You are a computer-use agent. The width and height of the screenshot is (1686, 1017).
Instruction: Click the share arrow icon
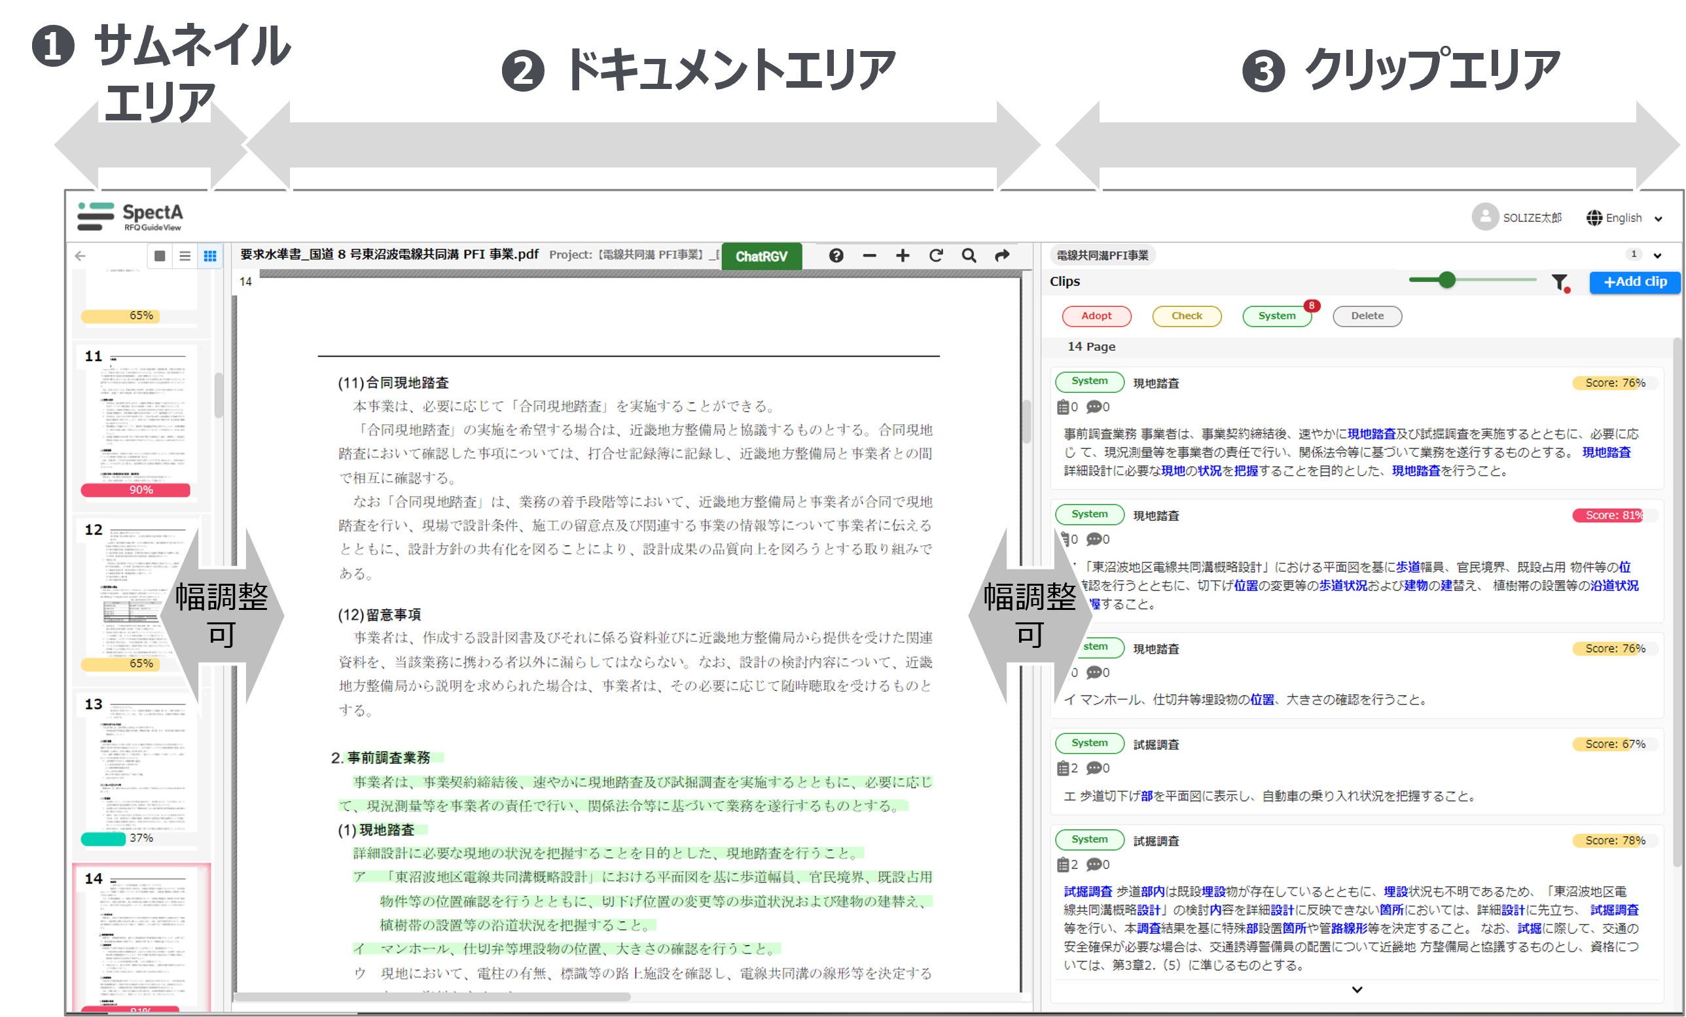click(x=1002, y=255)
